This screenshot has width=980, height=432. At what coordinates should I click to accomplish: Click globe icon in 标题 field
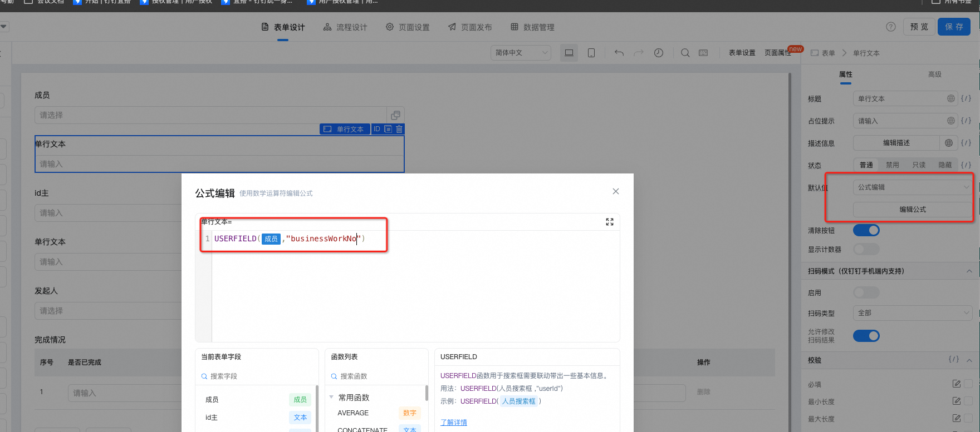[x=951, y=98]
